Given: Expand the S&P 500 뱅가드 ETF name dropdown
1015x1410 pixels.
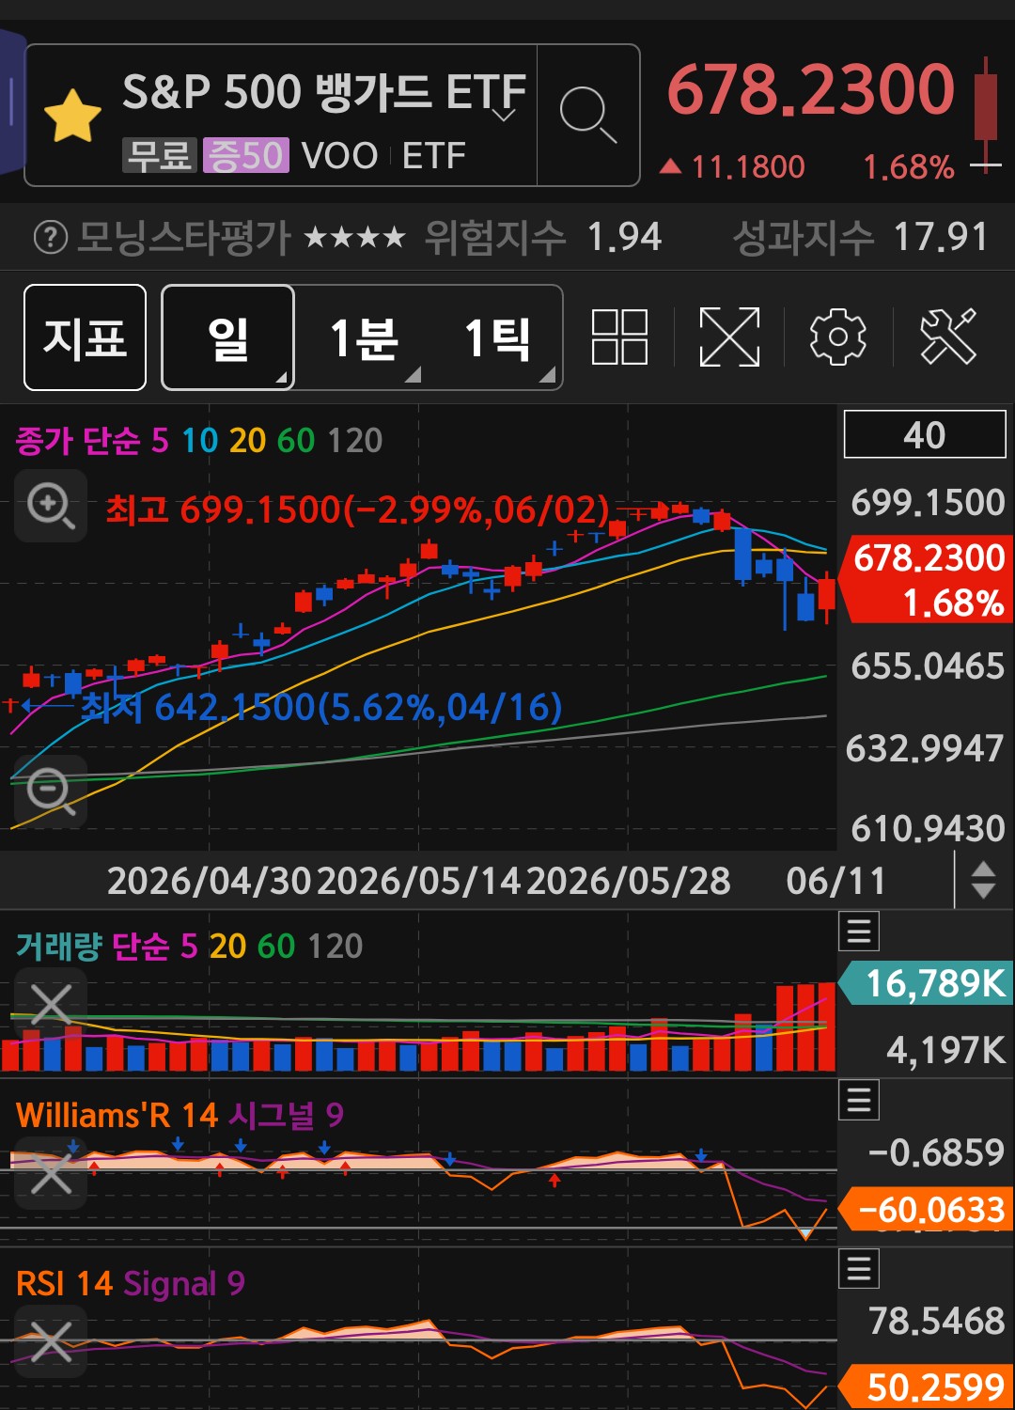Looking at the screenshot, I should point(505,116).
